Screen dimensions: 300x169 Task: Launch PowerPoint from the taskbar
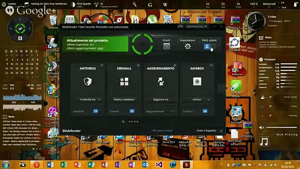(x=77, y=165)
